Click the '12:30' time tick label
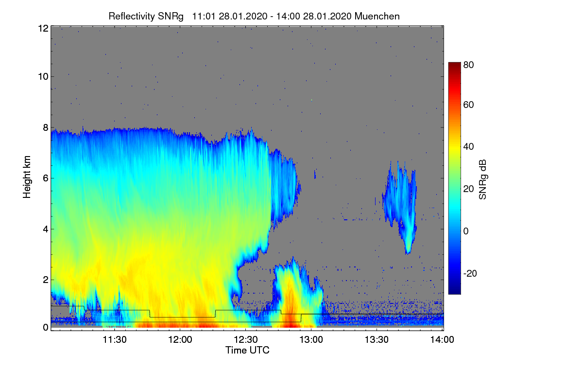This screenshot has width=583, height=389. (246, 340)
